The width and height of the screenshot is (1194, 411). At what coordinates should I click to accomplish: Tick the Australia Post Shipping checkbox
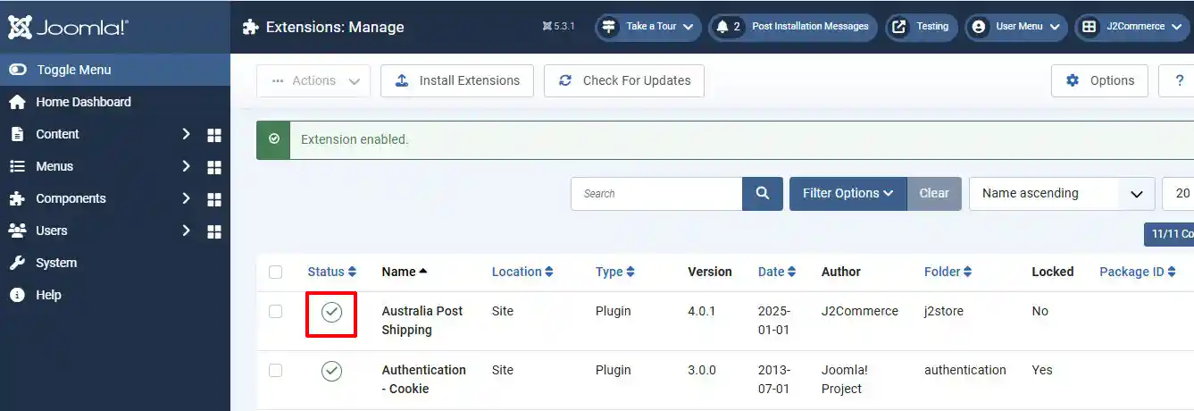pos(276,311)
